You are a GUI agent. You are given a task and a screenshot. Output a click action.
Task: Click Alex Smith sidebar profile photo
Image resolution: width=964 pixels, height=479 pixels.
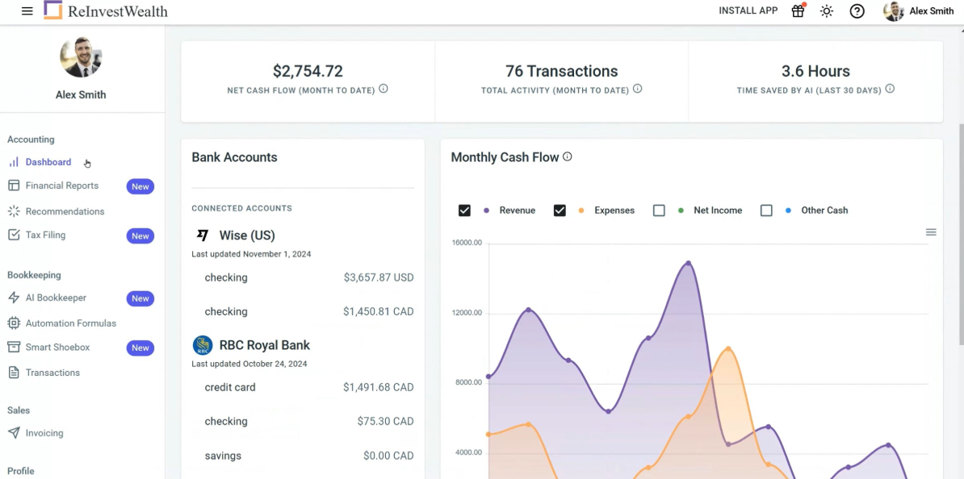click(82, 57)
